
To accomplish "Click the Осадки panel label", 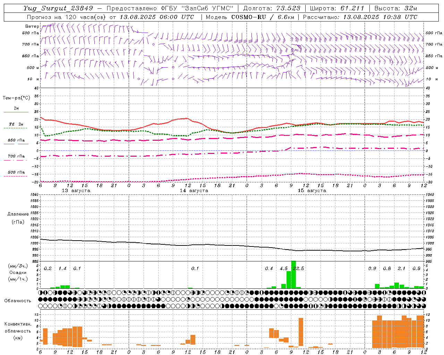I will (18, 272).
